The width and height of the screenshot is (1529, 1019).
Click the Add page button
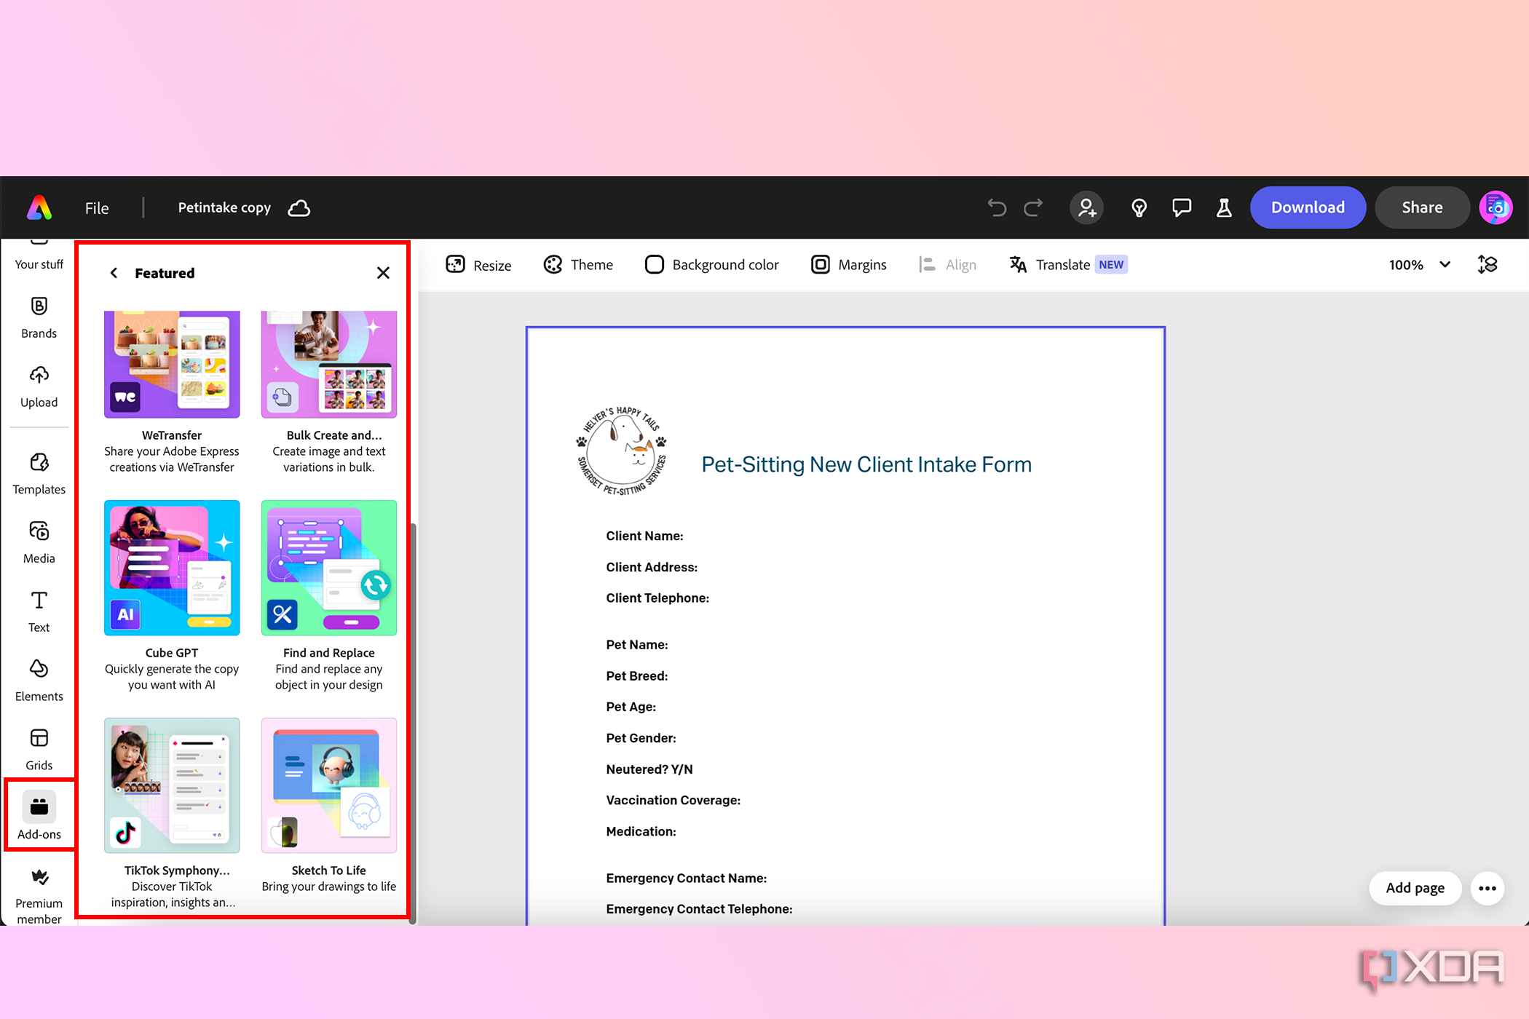coord(1415,888)
